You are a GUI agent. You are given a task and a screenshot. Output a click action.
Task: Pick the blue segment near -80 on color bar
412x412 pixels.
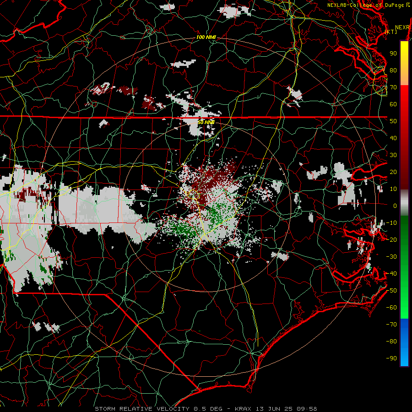404,342
